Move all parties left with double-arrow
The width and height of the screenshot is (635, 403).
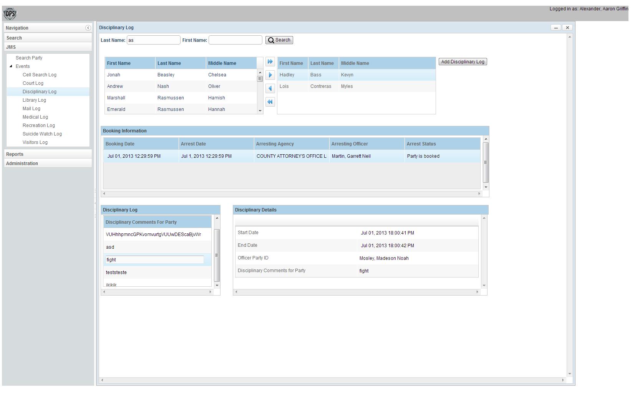point(270,102)
